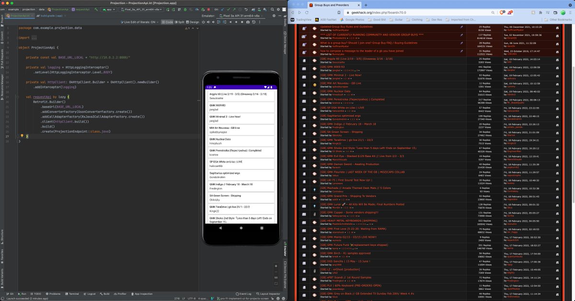Open Updated Group Buy Rules and Guidelines thread
The width and height of the screenshot is (575, 301).
(346, 27)
